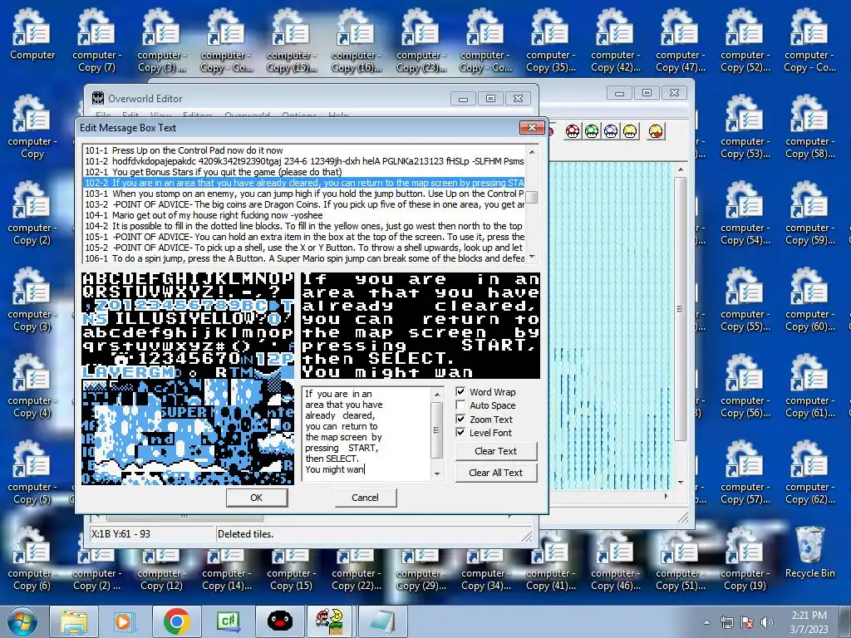Select message 103-2 Dragon Coins advice row
Screen dimensions: 851x638
coord(304,204)
